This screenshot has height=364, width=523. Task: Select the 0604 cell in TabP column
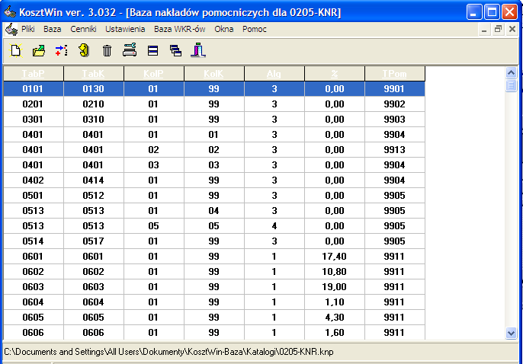tap(34, 302)
